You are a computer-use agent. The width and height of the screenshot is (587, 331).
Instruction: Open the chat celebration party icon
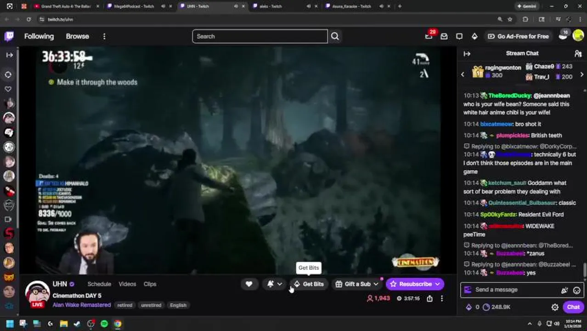(x=564, y=290)
